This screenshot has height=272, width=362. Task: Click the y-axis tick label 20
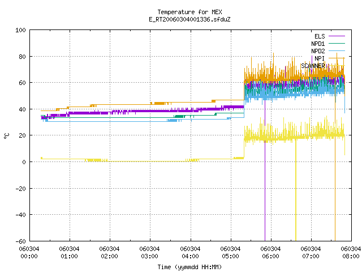tap(23, 135)
